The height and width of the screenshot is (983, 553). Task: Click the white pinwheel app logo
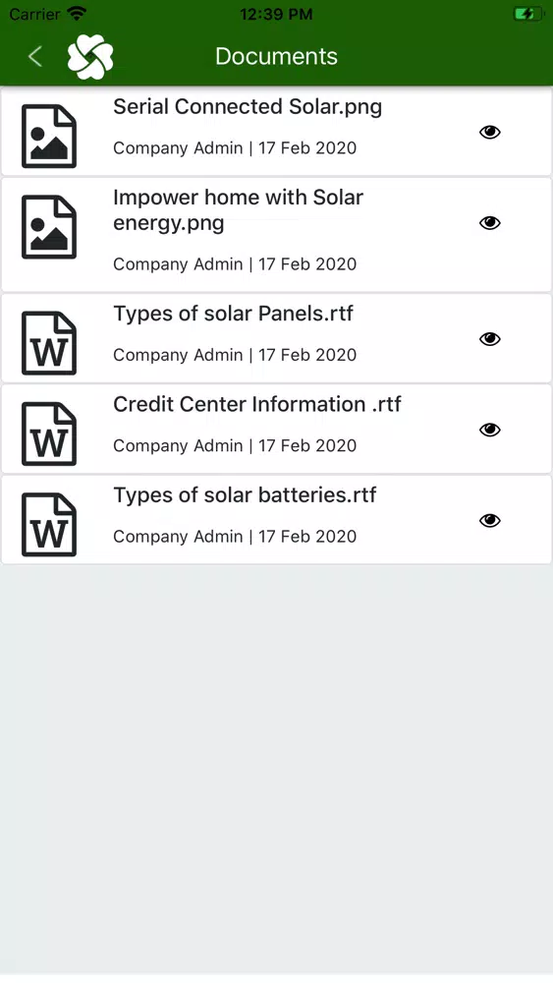90,56
